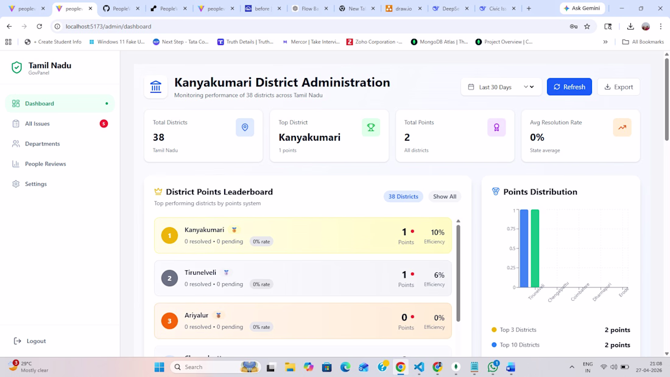Image resolution: width=670 pixels, height=377 pixels.
Task: Log out via Logout link
Action: [x=30, y=341]
